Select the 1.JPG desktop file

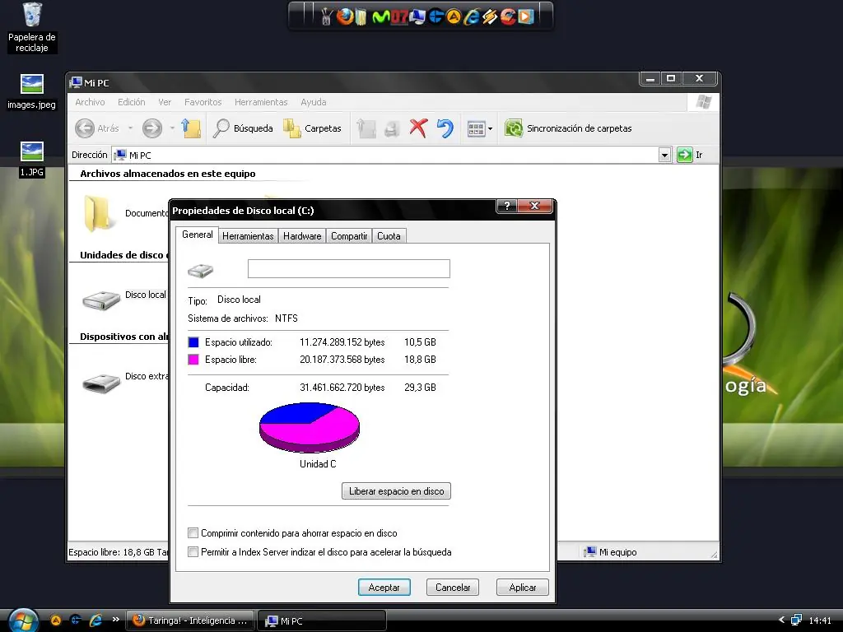[32, 159]
